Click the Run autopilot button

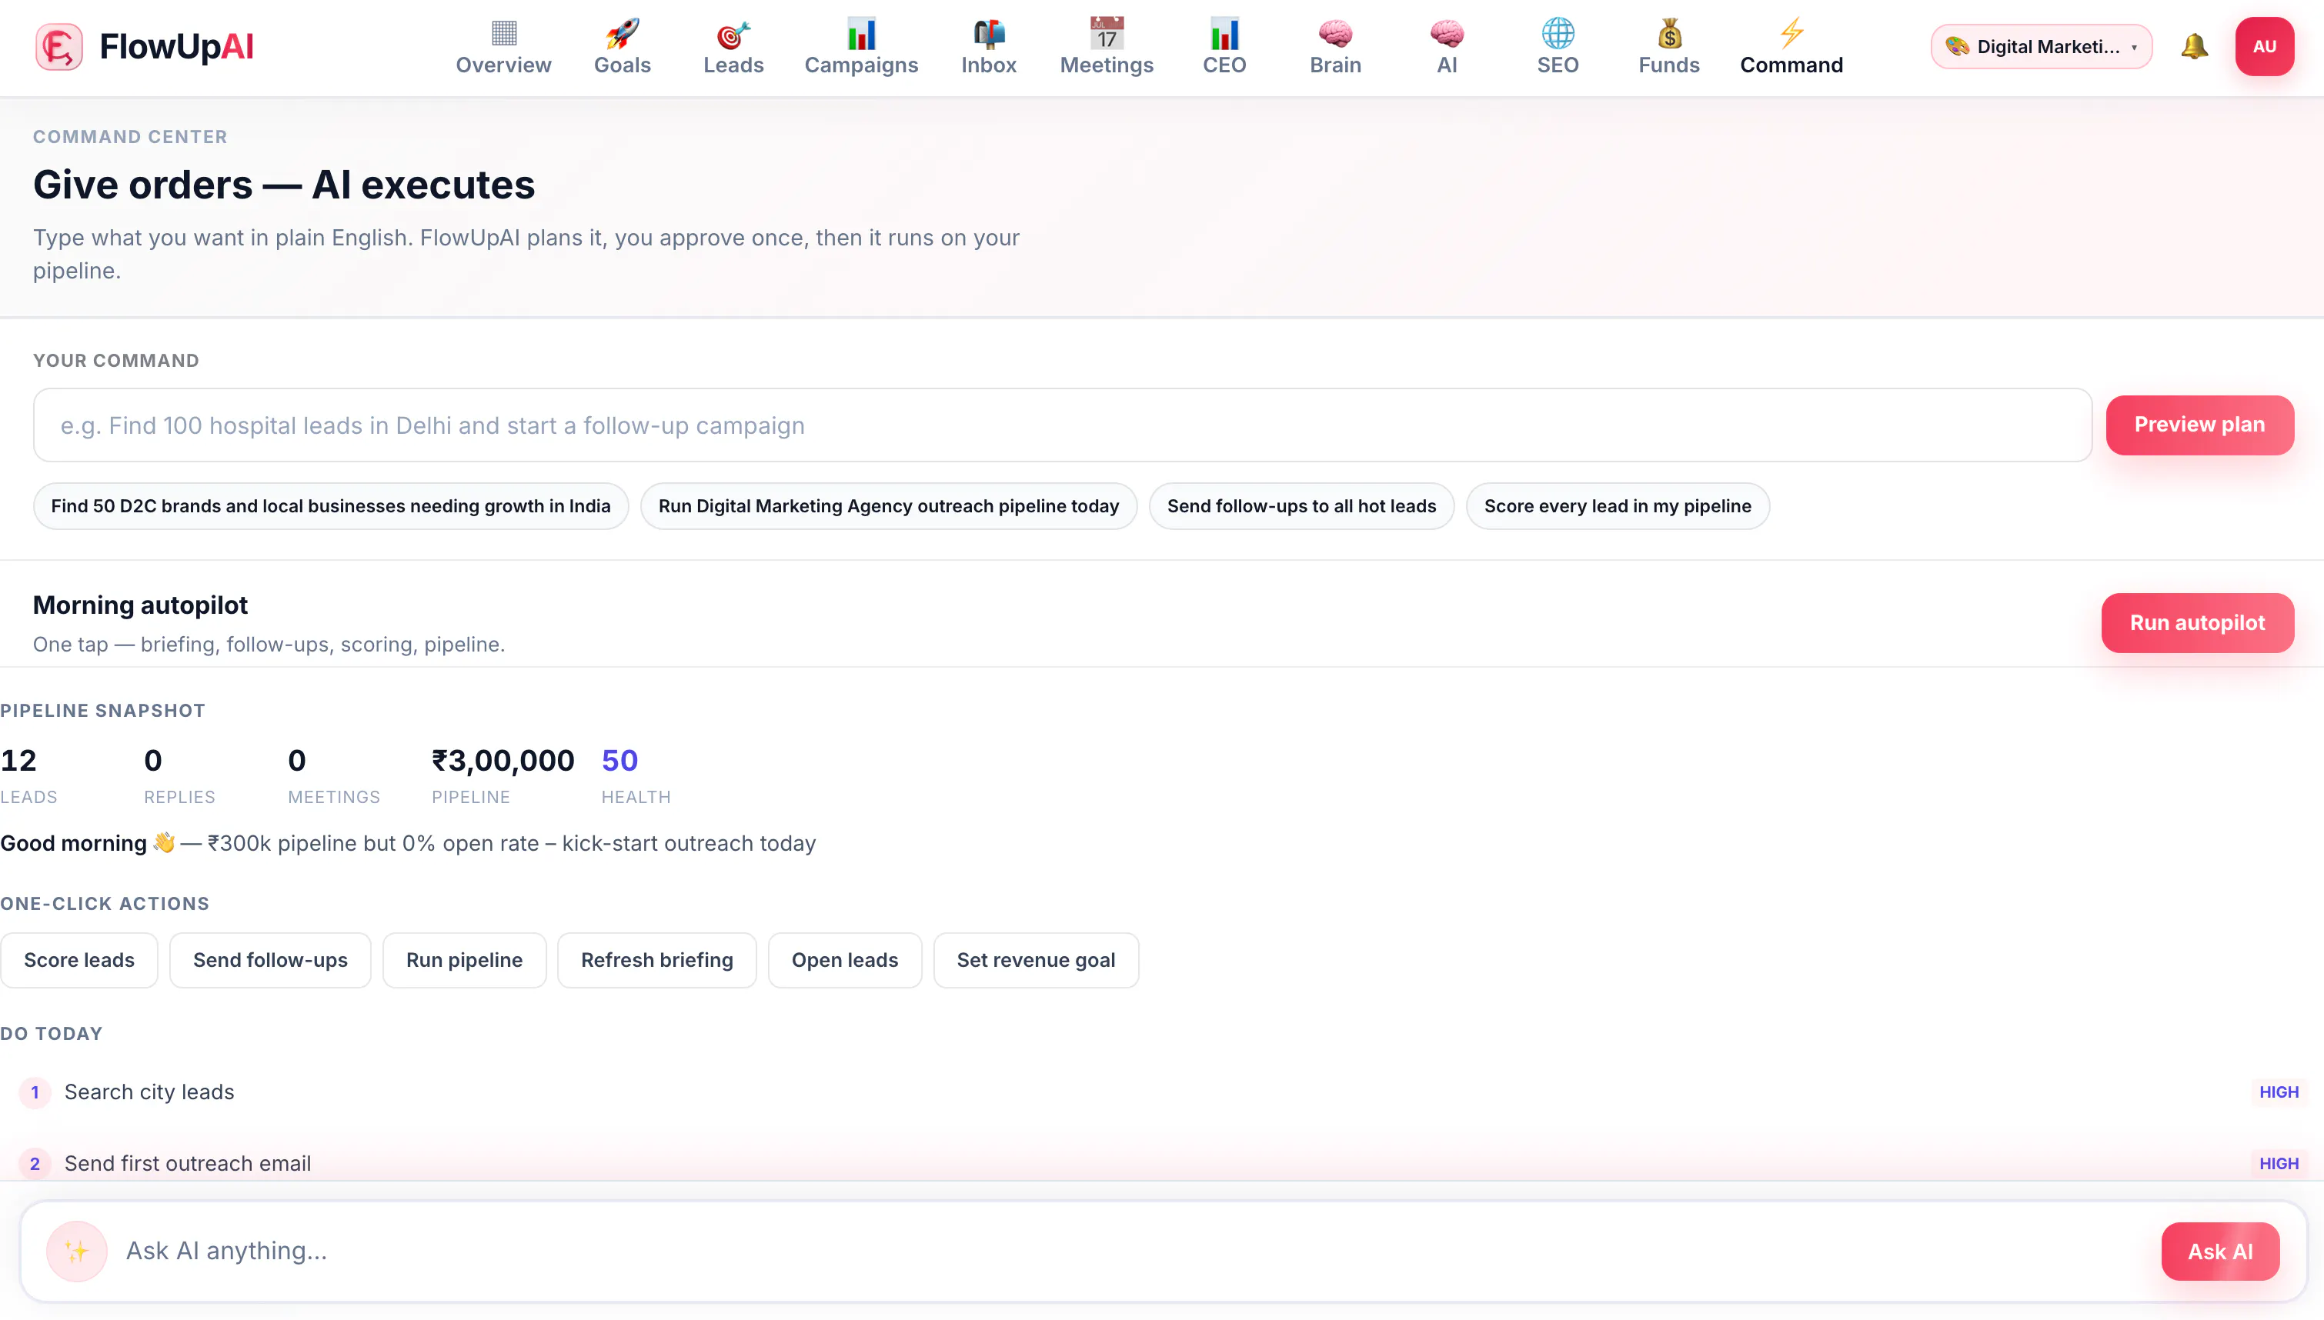[x=2197, y=623]
